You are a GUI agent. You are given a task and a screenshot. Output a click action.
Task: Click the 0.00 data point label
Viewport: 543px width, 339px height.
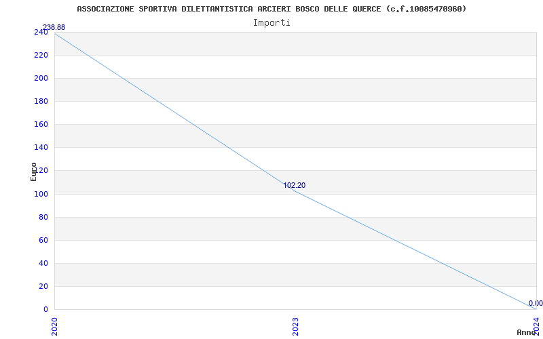(536, 303)
